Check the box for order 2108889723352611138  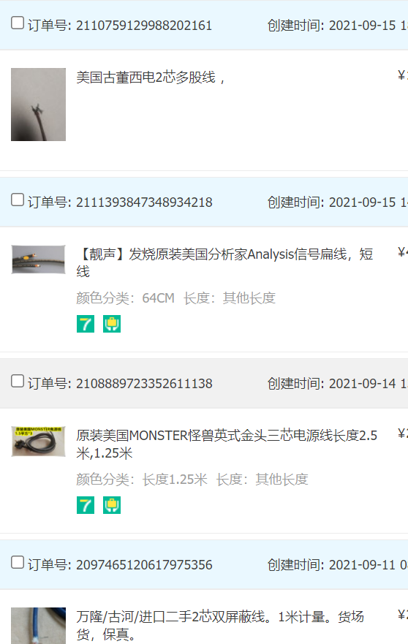pyautogui.click(x=18, y=381)
